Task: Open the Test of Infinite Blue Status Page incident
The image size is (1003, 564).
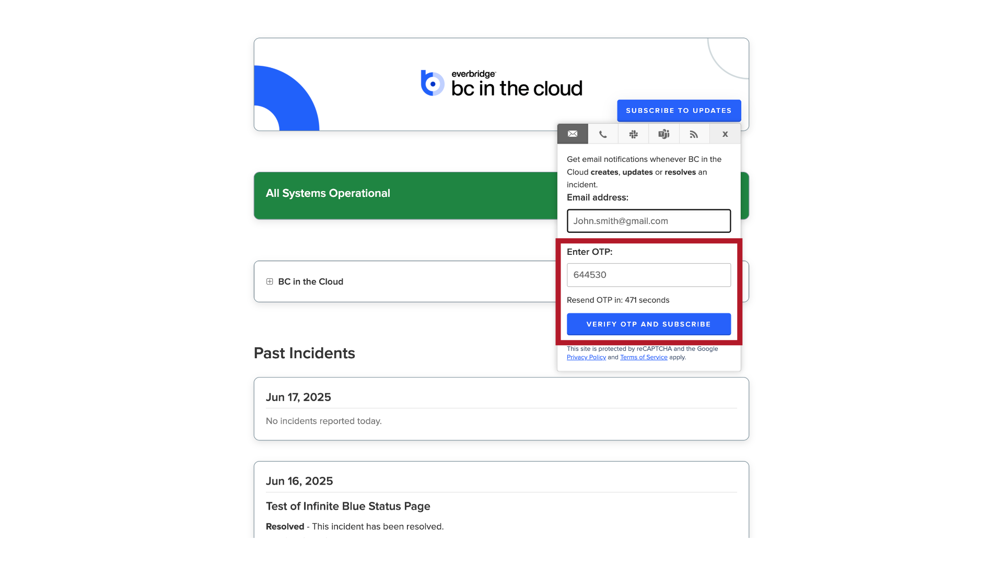Action: [348, 506]
